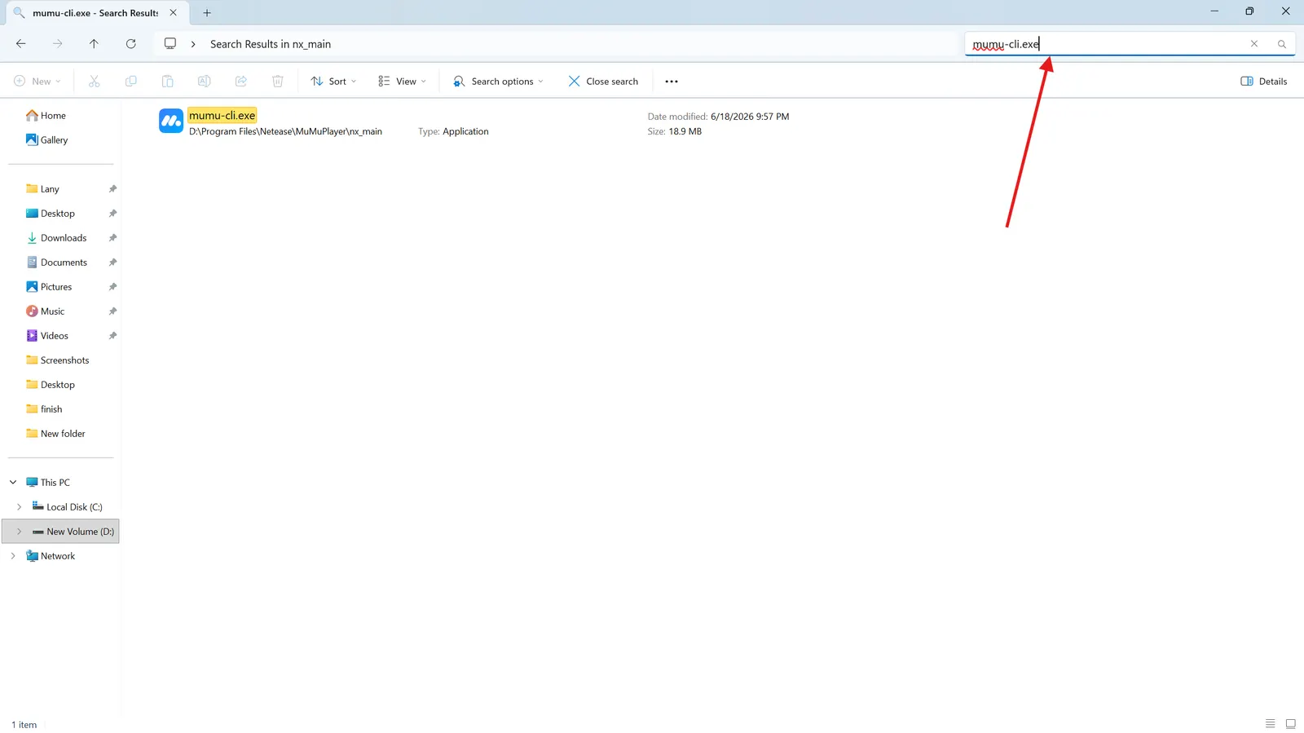Open the Videos folder
The height and width of the screenshot is (733, 1304).
click(x=47, y=336)
